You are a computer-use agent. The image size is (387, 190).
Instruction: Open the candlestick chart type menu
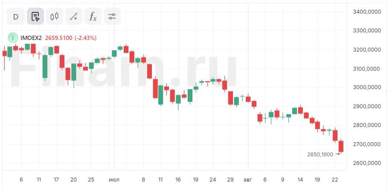pyautogui.click(x=54, y=17)
